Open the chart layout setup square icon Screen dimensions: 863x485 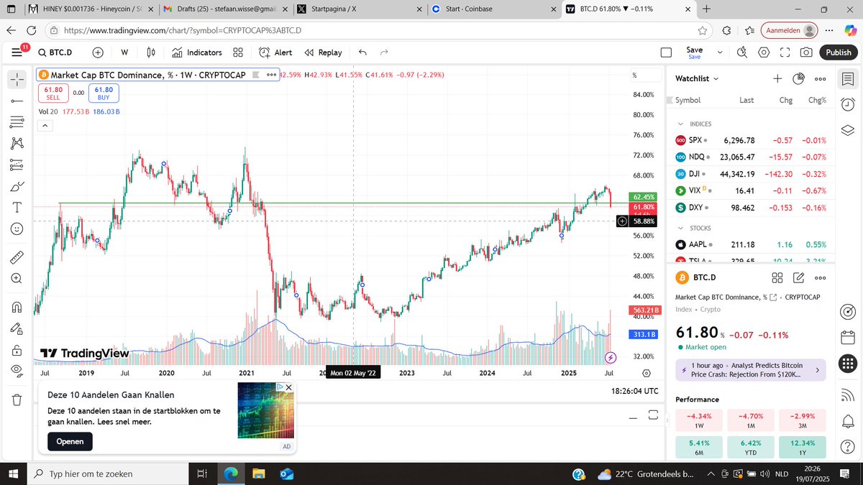[666, 52]
